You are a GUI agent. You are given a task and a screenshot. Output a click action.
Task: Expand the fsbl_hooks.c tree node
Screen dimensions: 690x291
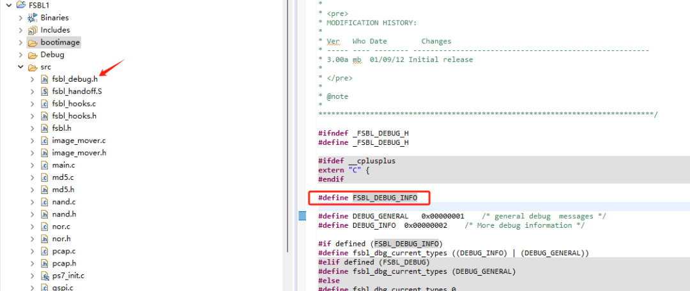[33, 104]
